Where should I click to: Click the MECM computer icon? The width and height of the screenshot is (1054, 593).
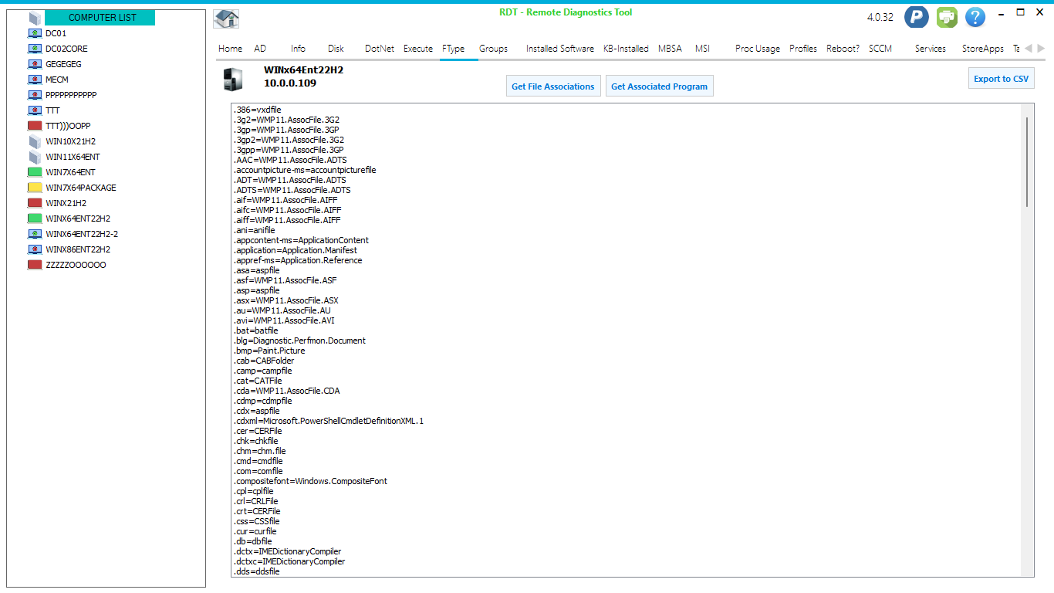pyautogui.click(x=35, y=80)
